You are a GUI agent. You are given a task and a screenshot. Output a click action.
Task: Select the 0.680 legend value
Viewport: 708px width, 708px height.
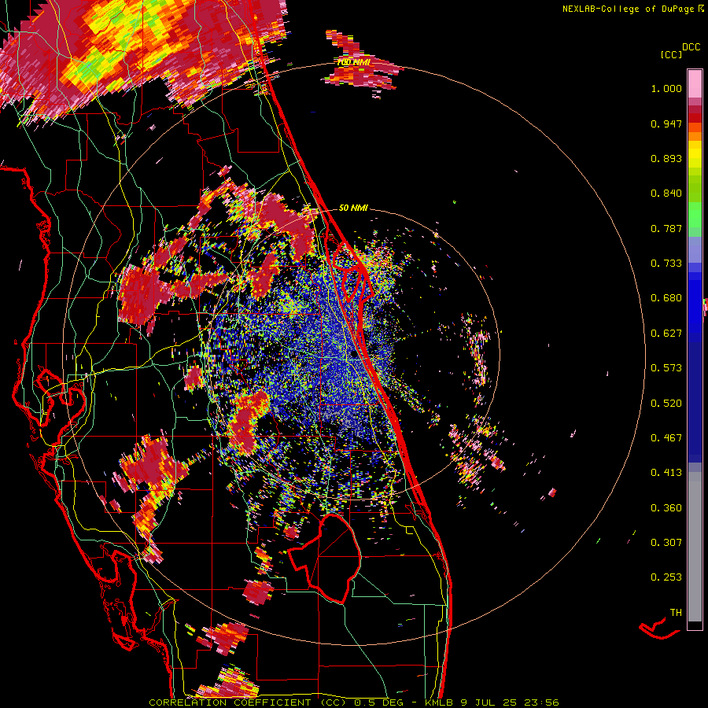coord(666,298)
